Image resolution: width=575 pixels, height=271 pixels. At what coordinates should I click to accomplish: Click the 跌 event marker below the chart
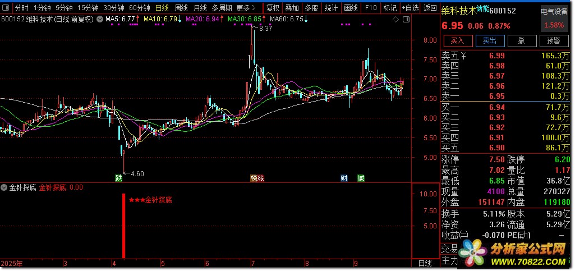pos(119,178)
